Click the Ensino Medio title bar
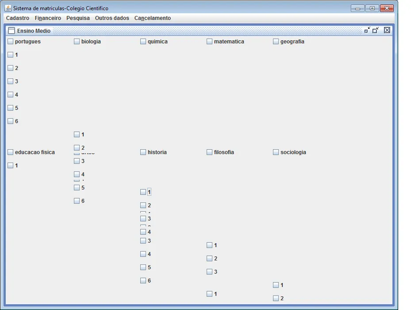 (199, 31)
